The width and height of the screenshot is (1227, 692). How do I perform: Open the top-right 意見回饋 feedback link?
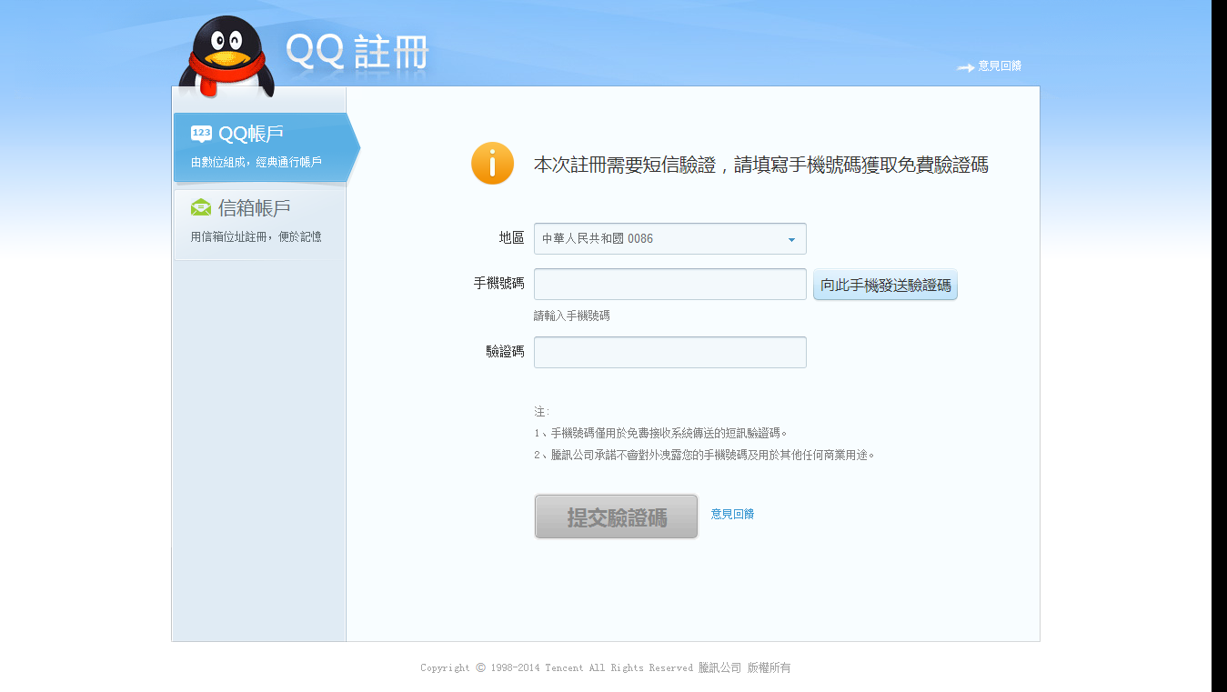[999, 65]
